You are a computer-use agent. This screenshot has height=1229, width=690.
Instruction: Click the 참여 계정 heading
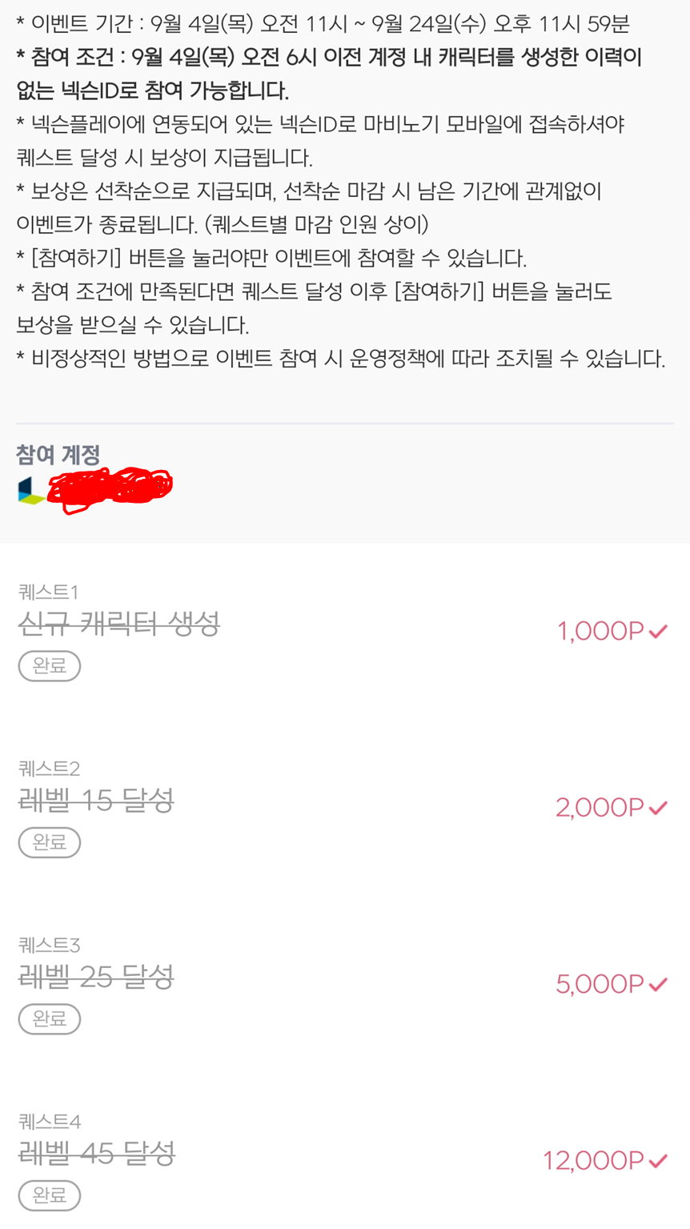(58, 455)
